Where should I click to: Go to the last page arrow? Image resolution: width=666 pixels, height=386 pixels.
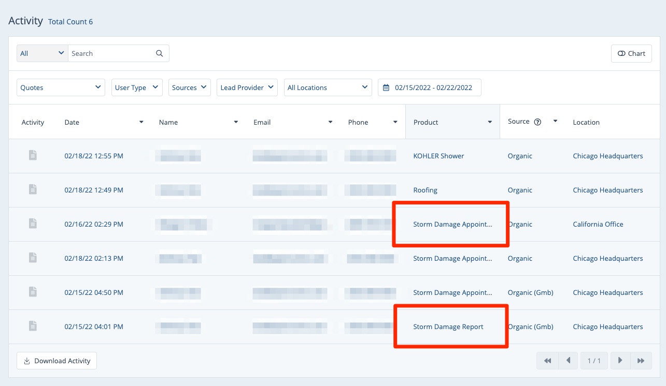(641, 361)
